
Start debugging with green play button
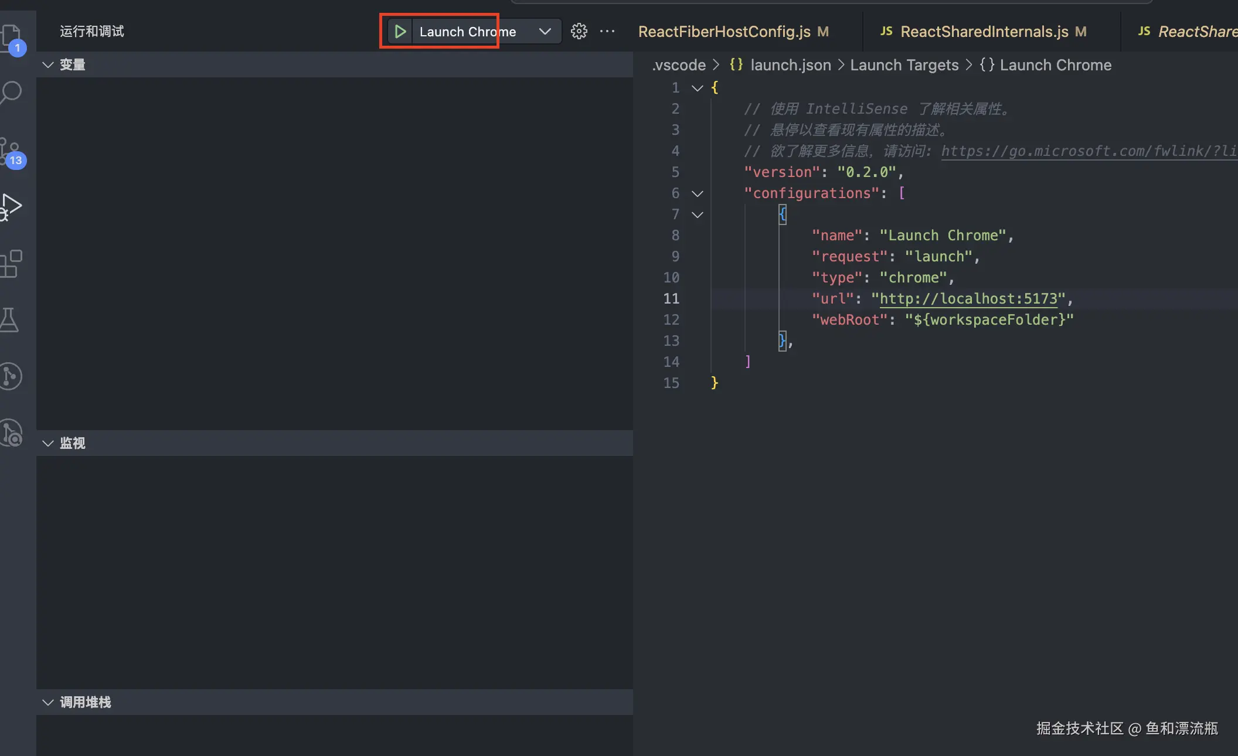400,32
